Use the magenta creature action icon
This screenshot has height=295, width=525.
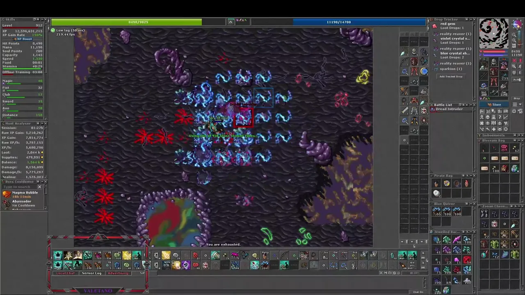(235, 255)
